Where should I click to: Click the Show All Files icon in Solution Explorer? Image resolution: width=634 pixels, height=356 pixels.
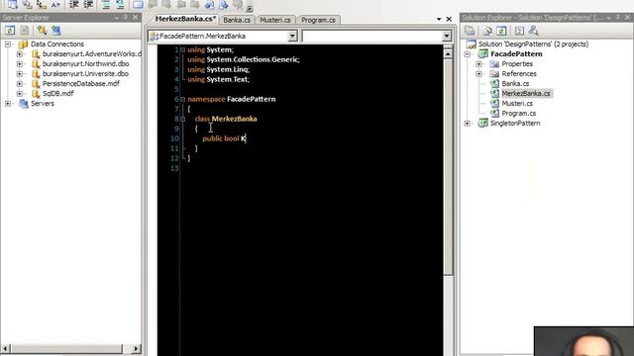point(487,31)
